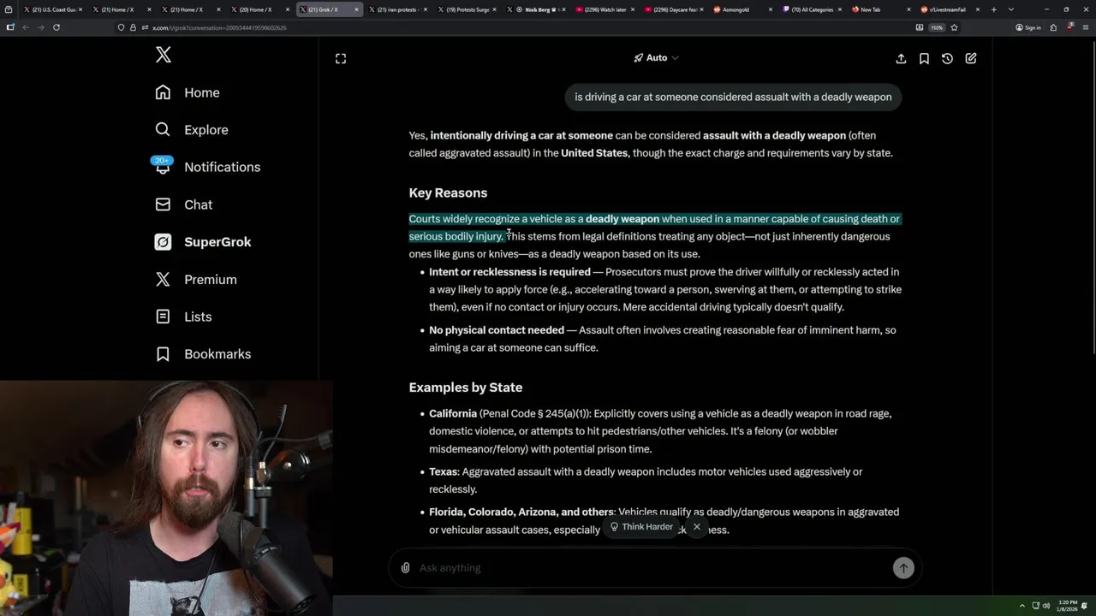Image resolution: width=1096 pixels, height=616 pixels.
Task: Bookmark this Grok conversation
Action: click(x=924, y=58)
